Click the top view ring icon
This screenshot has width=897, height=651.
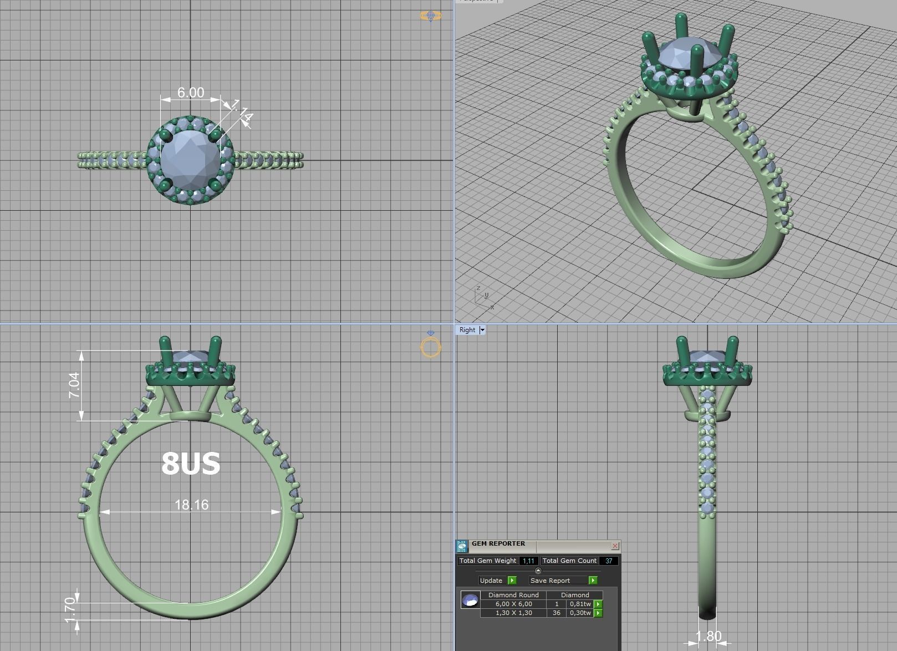click(x=431, y=16)
